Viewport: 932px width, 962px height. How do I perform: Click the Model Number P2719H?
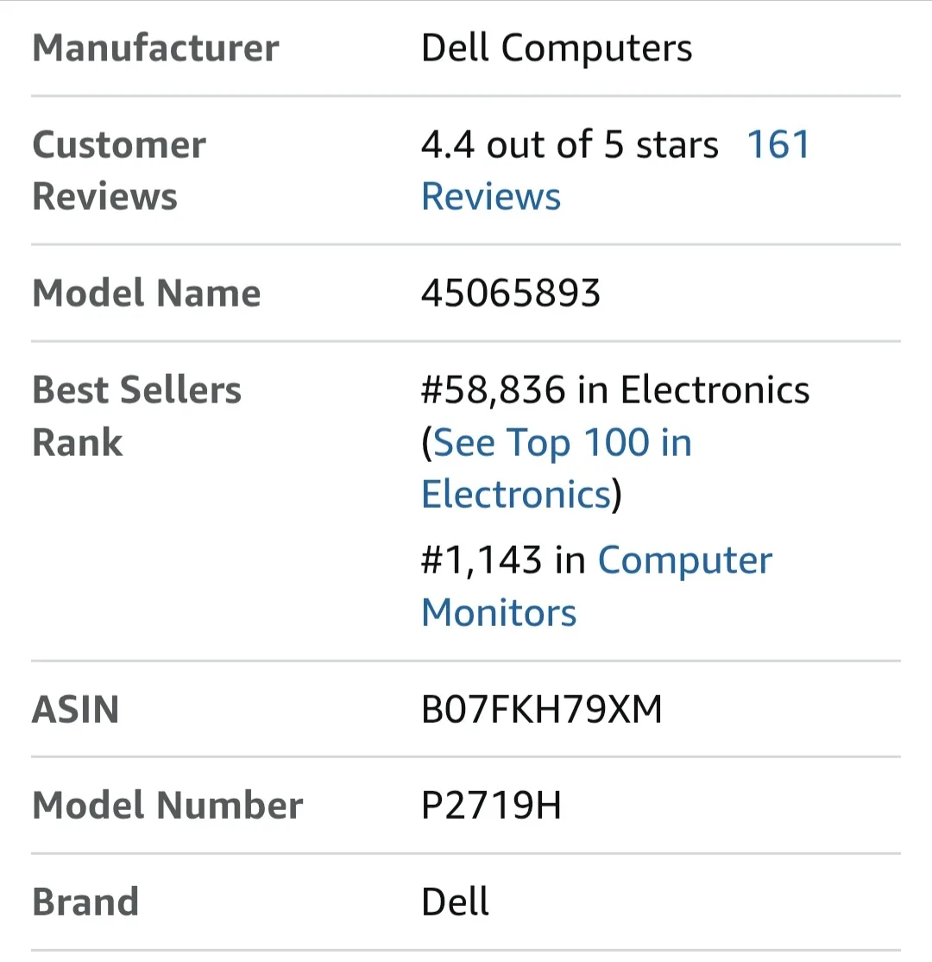490,805
